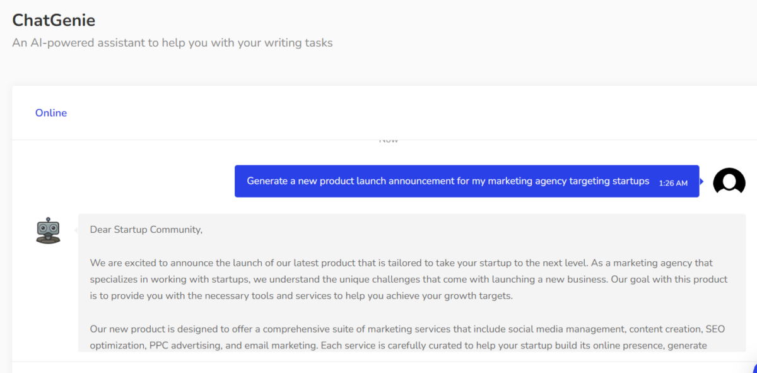The image size is (757, 373).
Task: Click the Now conversation divider label
Action: pos(389,139)
